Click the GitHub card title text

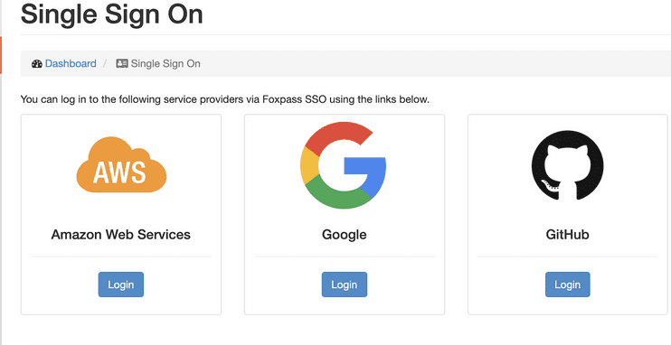[567, 234]
